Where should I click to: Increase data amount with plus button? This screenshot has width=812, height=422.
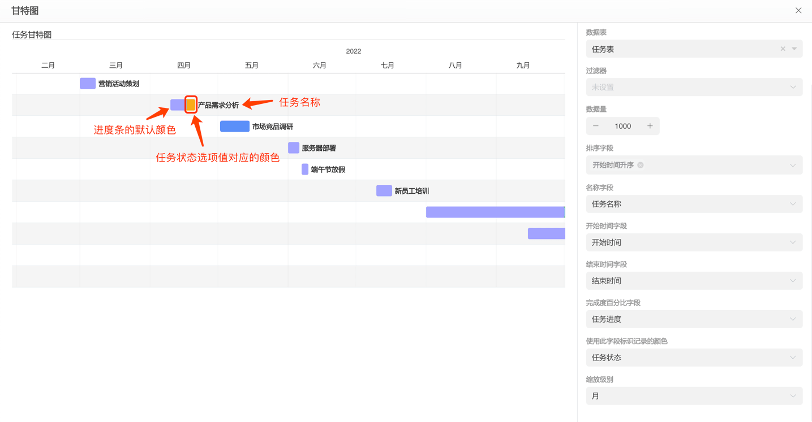650,126
